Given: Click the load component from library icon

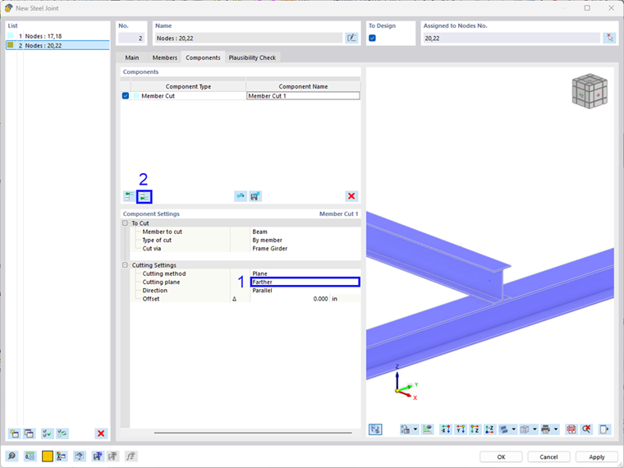Looking at the screenshot, I should [241, 196].
